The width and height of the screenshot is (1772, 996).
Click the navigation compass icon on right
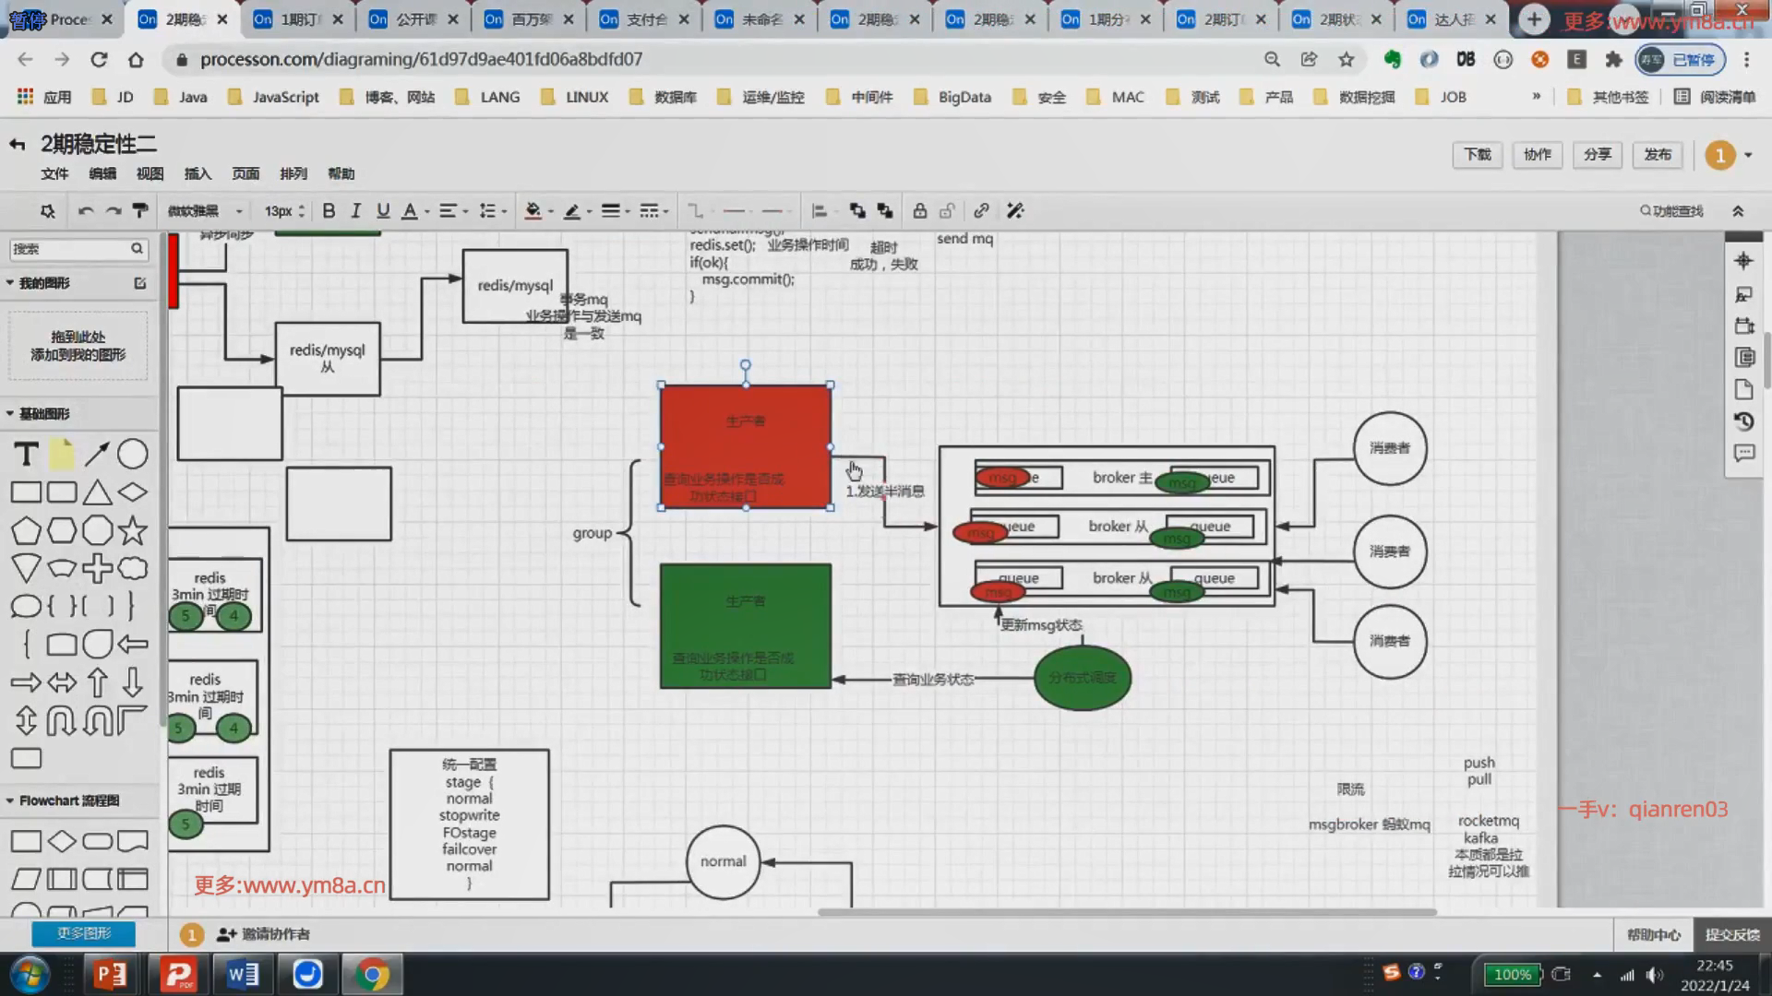[x=1743, y=261]
